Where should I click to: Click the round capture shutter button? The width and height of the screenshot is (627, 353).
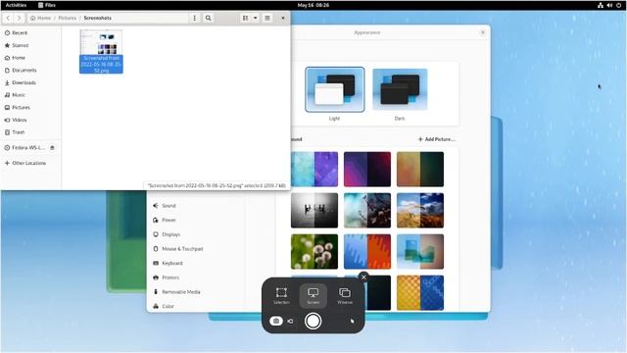(x=313, y=321)
